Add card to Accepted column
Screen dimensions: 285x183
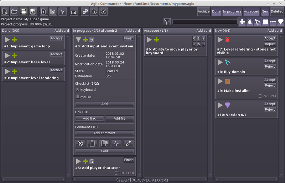click(x=203, y=31)
